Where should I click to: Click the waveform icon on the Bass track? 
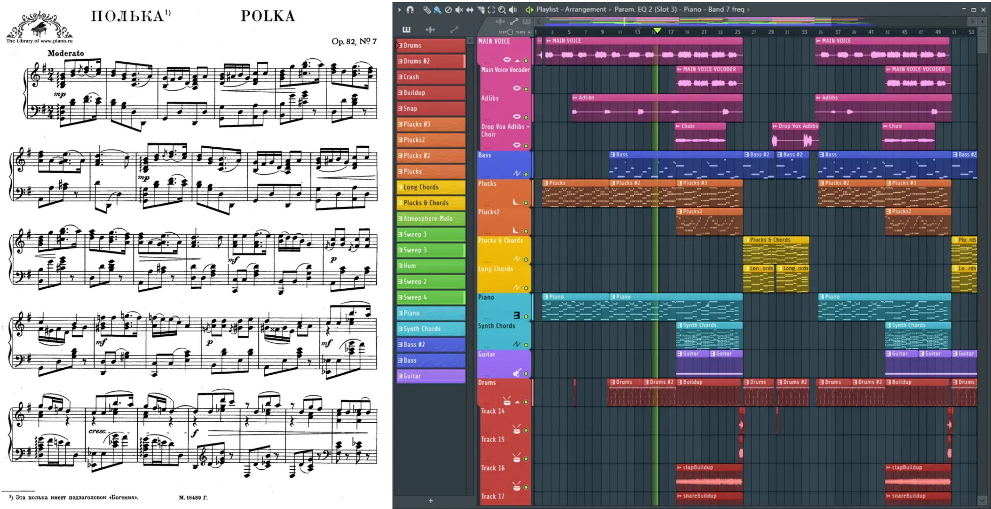(x=517, y=173)
